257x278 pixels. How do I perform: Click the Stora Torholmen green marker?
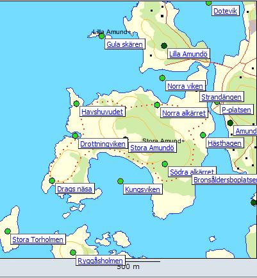tap(8, 231)
